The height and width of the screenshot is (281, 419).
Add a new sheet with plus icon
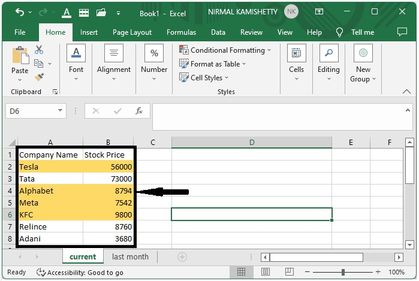(182, 257)
